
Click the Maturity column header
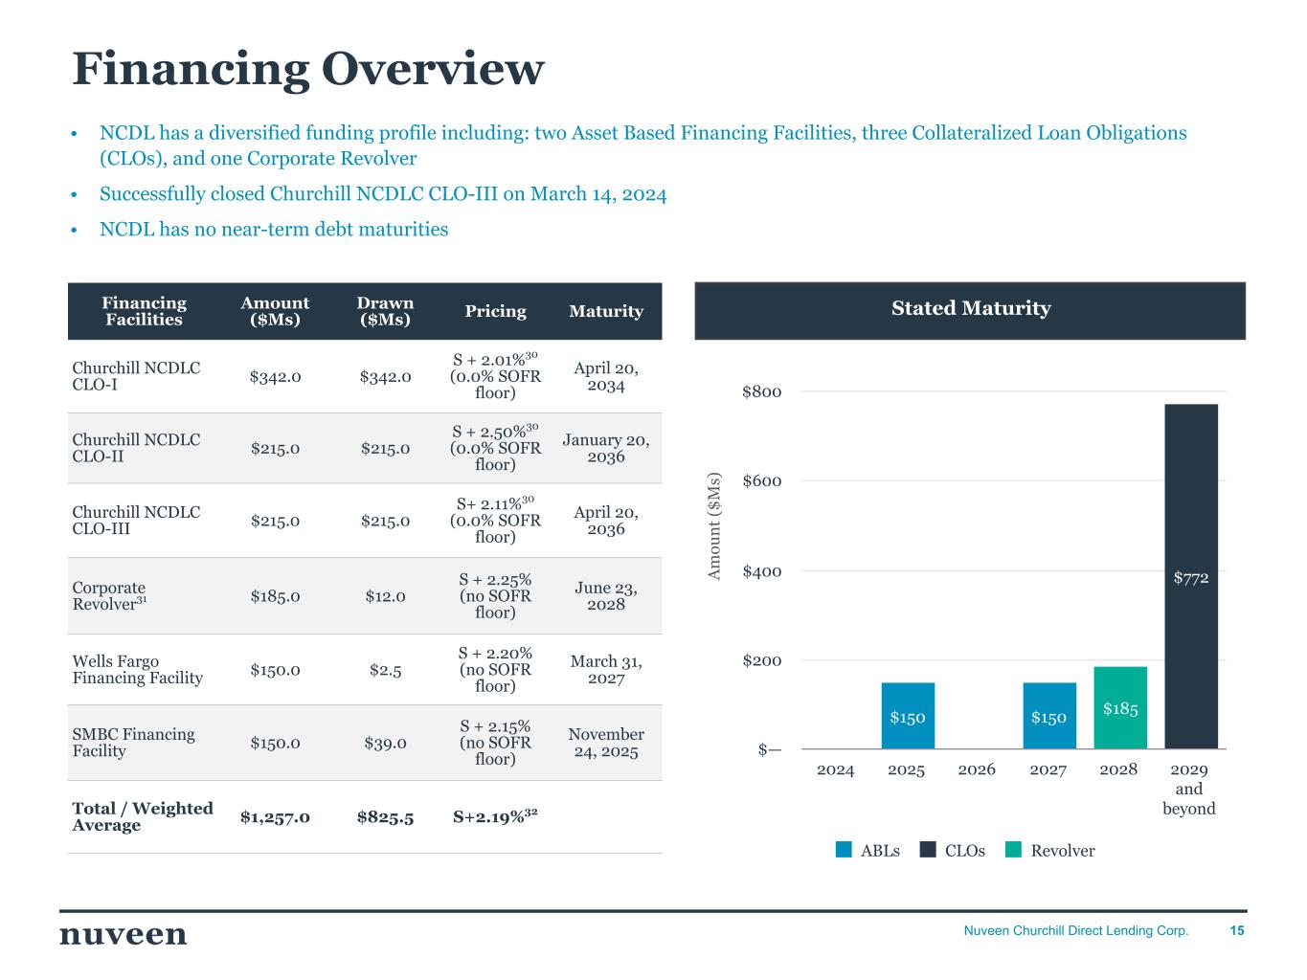(x=606, y=311)
